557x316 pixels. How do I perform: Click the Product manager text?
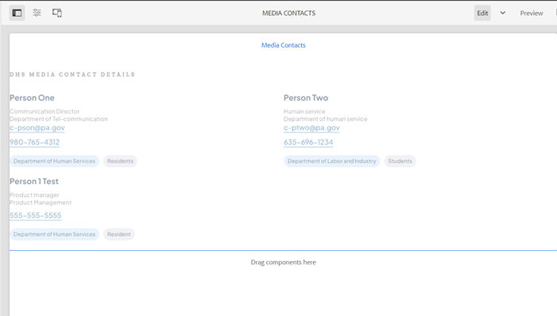tap(34, 195)
